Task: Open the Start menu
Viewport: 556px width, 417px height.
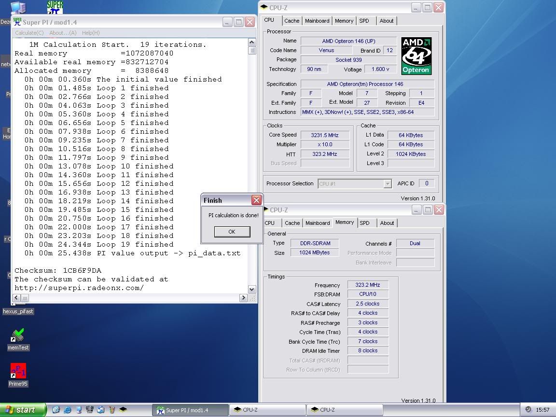Action: point(23,410)
